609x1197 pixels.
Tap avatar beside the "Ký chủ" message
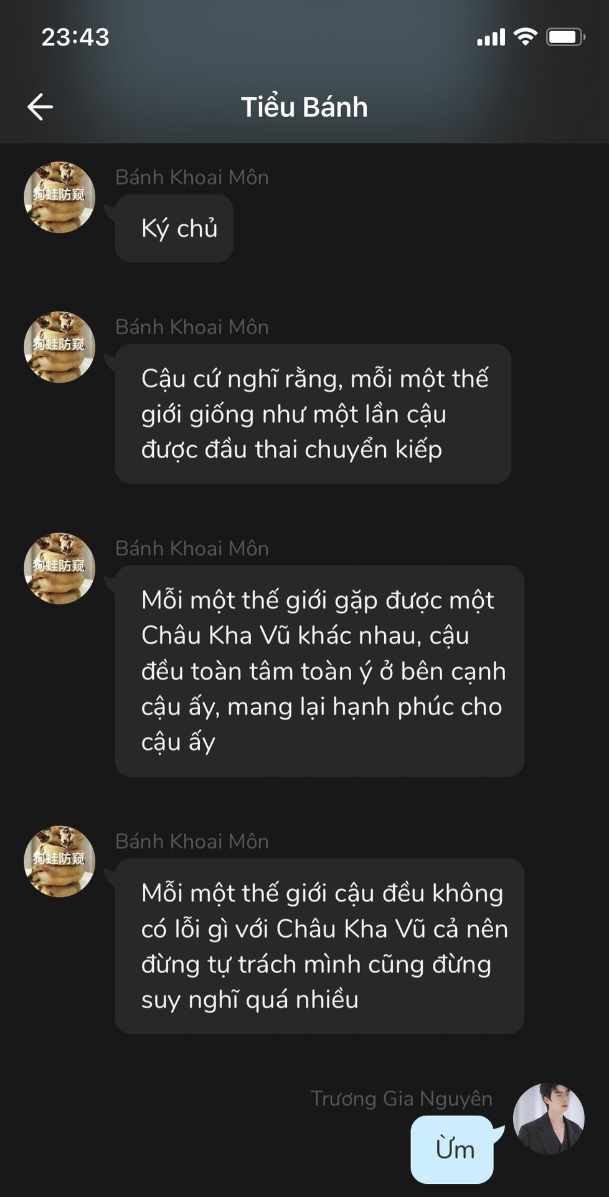coord(59,197)
